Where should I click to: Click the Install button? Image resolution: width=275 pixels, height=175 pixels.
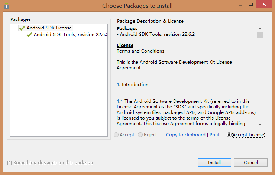click(214, 162)
